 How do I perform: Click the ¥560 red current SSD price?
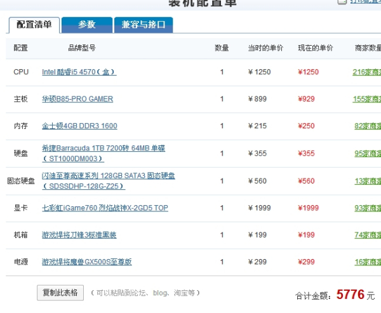(x=306, y=181)
